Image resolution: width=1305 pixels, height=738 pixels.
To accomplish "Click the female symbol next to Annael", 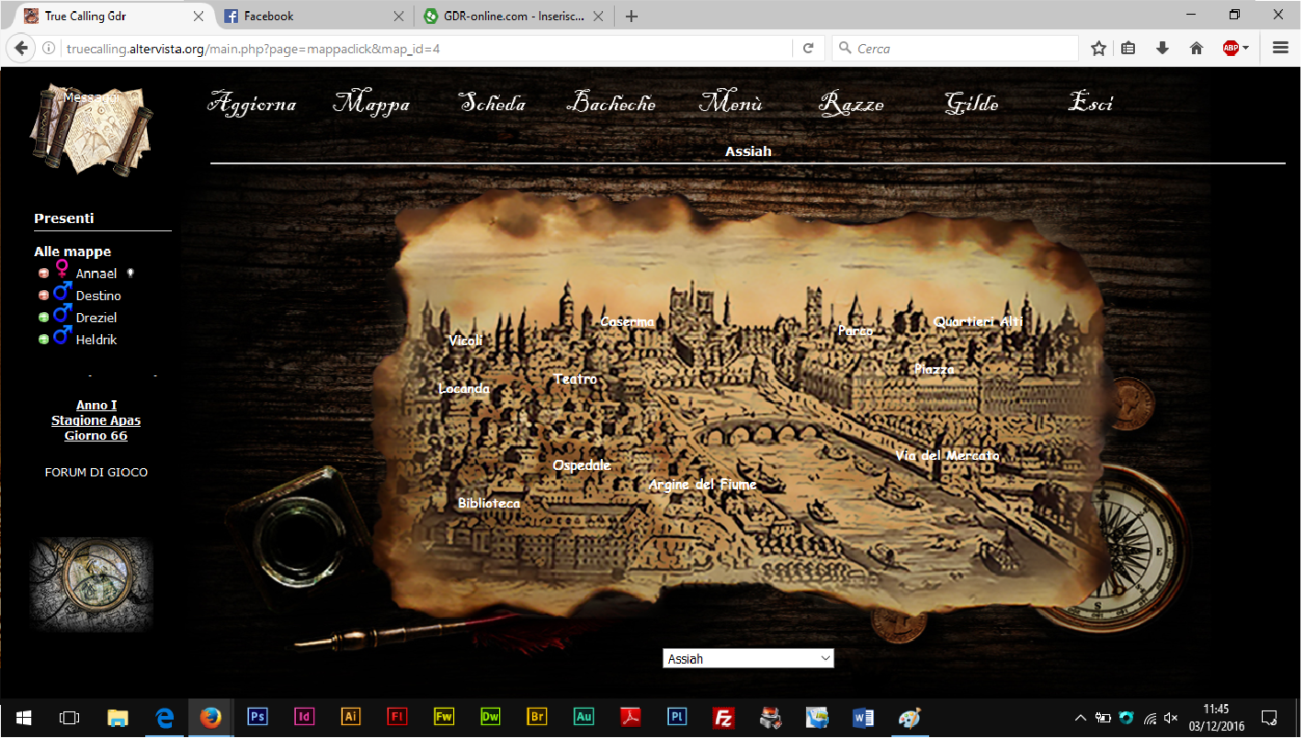I will 62,270.
